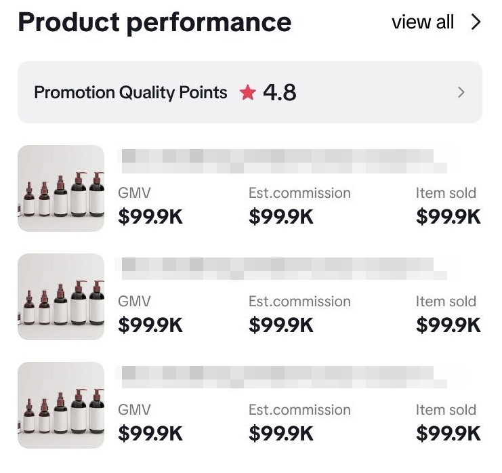Viewport: 502px width, 473px height.
Task: Open the second product's bottle thumbnail
Action: click(x=61, y=297)
